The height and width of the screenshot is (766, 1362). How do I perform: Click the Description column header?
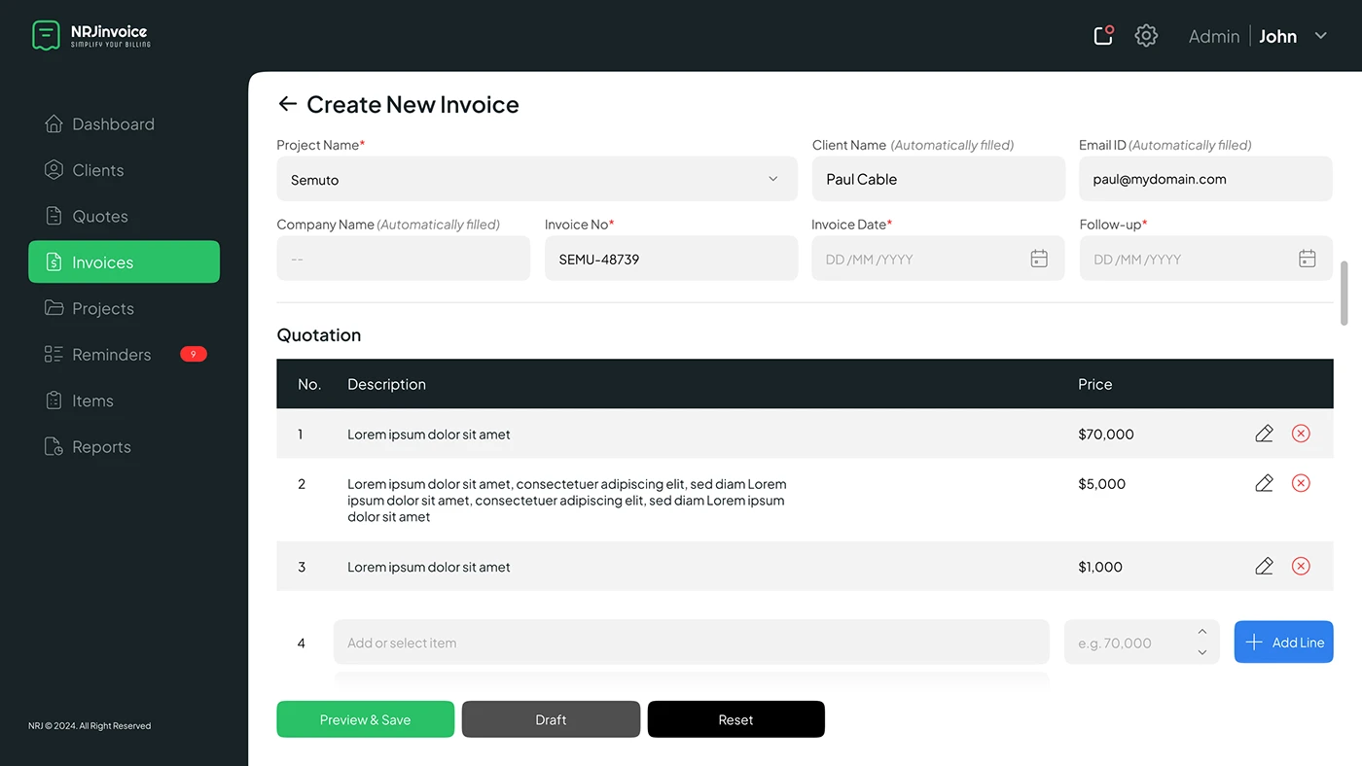[387, 384]
